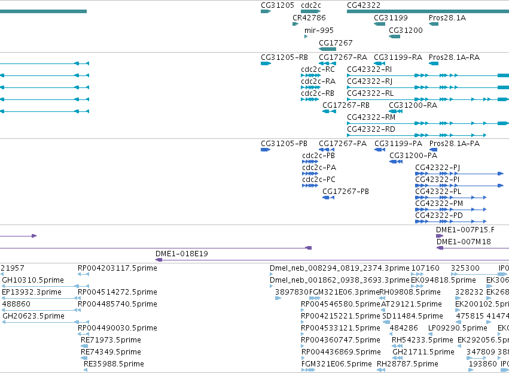Click the DME1-018E19 label
The height and width of the screenshot is (373, 509).
click(182, 254)
